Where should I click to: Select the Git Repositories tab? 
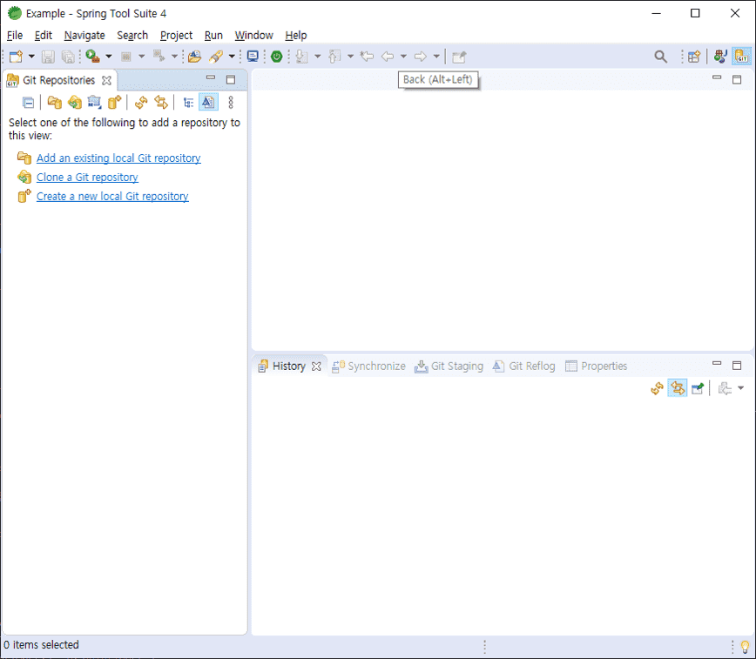point(59,80)
